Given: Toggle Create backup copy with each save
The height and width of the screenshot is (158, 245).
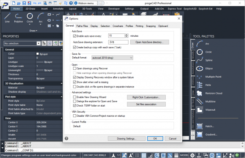Looking at the screenshot, I should [75, 47].
